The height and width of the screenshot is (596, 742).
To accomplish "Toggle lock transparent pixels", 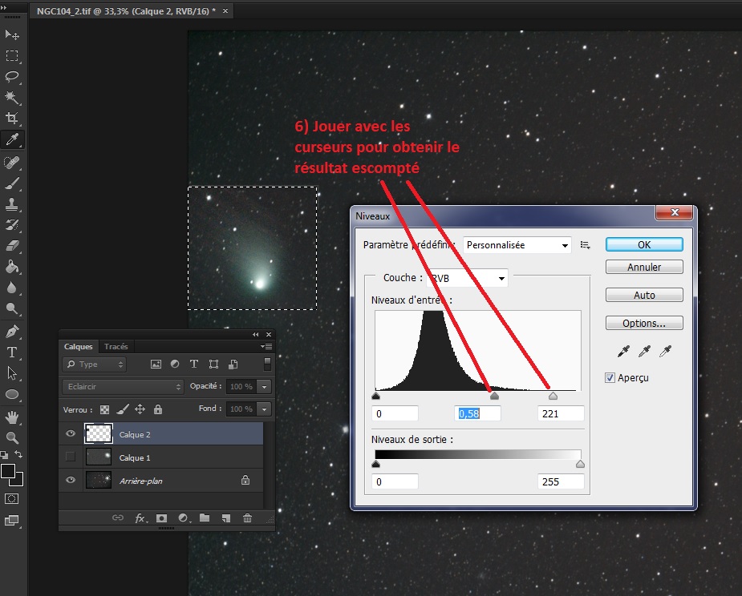I will (x=104, y=410).
